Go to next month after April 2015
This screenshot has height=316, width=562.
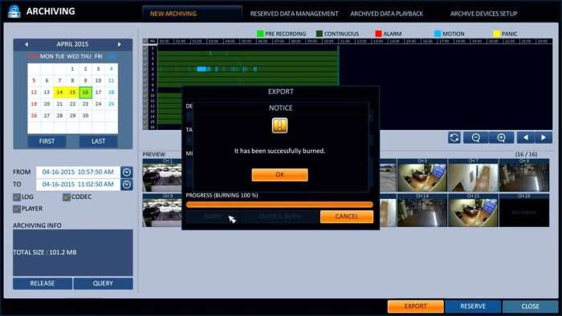click(x=120, y=44)
